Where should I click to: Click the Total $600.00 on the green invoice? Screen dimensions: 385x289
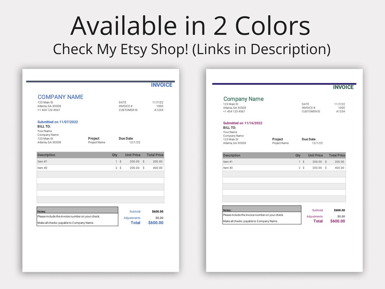click(337, 221)
